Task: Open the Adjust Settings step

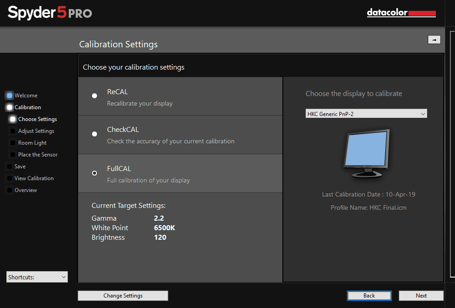Action: click(36, 131)
